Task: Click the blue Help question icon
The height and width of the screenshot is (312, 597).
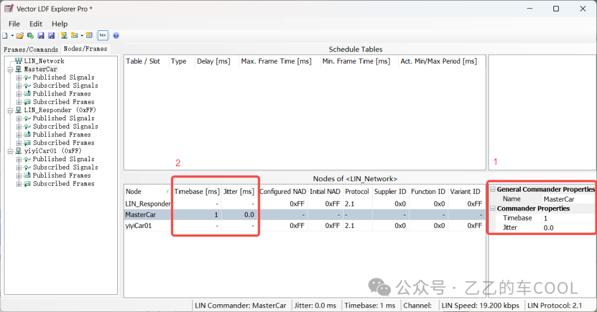Action: [x=116, y=35]
